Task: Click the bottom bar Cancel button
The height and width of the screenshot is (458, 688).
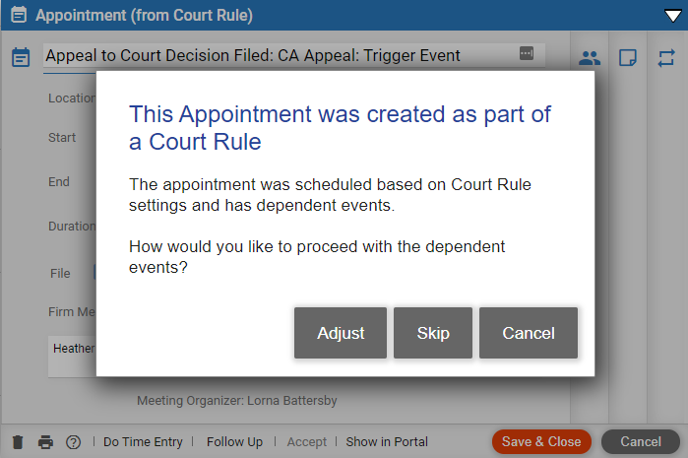Action: pyautogui.click(x=641, y=442)
